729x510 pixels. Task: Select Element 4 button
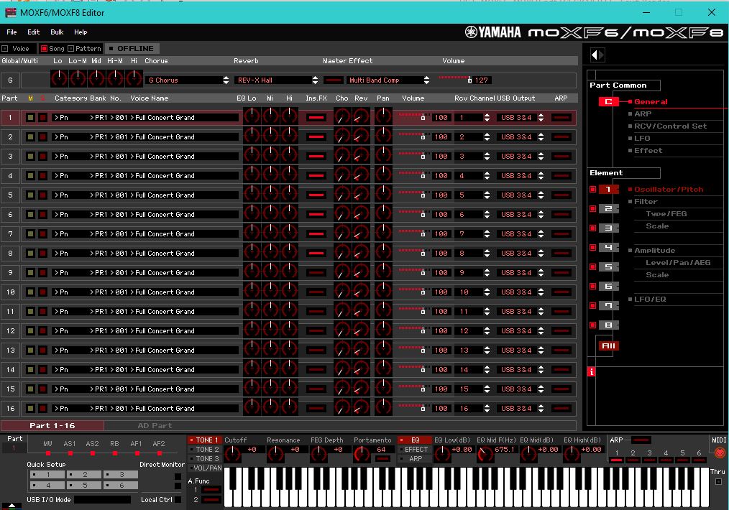(x=608, y=247)
